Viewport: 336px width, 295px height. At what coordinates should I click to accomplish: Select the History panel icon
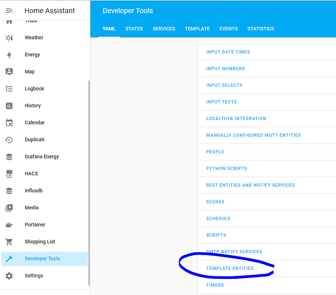[9, 105]
